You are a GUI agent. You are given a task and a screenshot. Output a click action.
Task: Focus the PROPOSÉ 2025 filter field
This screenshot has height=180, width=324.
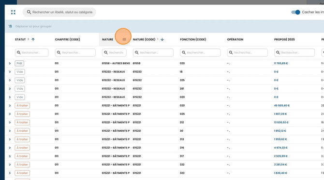click(x=295, y=53)
